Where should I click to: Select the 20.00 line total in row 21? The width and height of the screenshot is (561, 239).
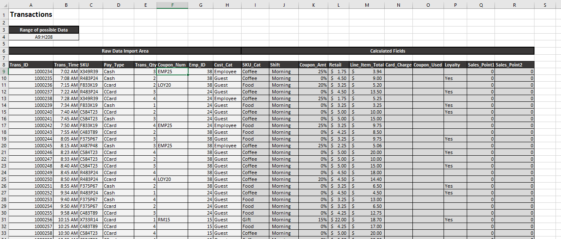click(x=367, y=152)
